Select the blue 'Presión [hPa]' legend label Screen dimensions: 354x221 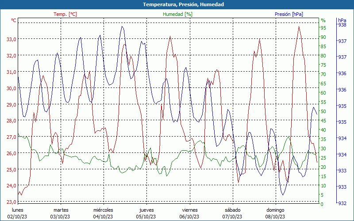pyautogui.click(x=289, y=14)
